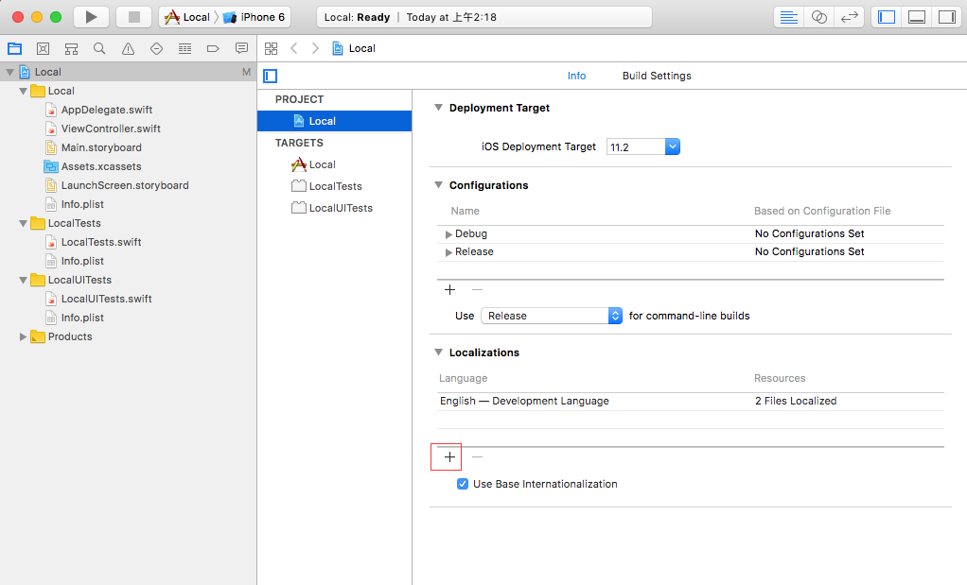Add a new localization with plus
The width and height of the screenshot is (967, 585).
click(449, 456)
